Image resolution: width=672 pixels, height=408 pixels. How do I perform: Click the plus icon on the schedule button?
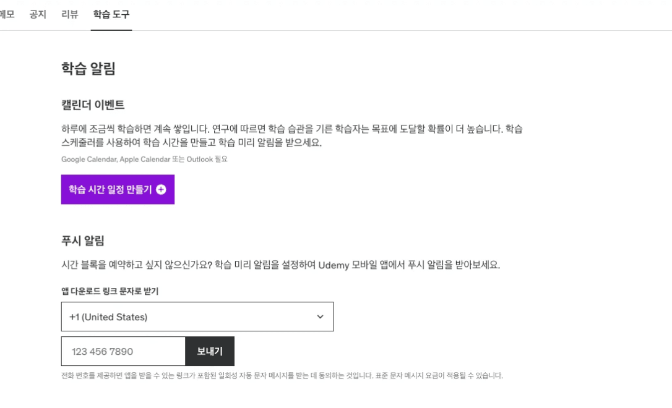(161, 190)
